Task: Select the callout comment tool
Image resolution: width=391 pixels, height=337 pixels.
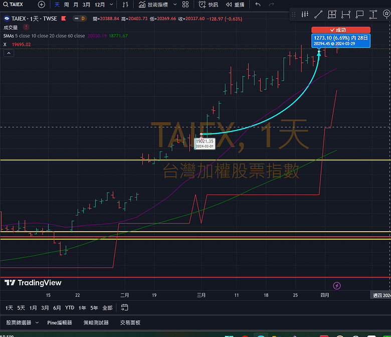Action: coord(359,15)
